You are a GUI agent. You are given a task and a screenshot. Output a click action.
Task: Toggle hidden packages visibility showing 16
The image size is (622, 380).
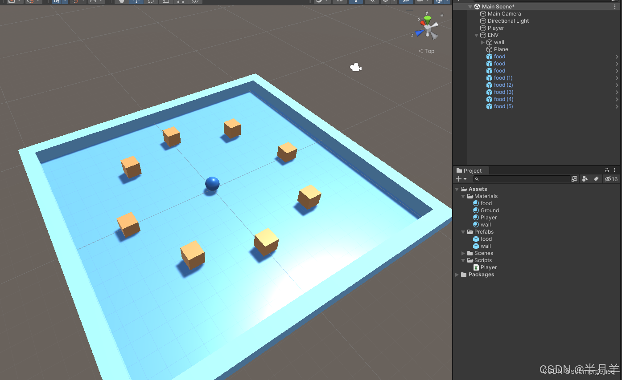tap(611, 179)
